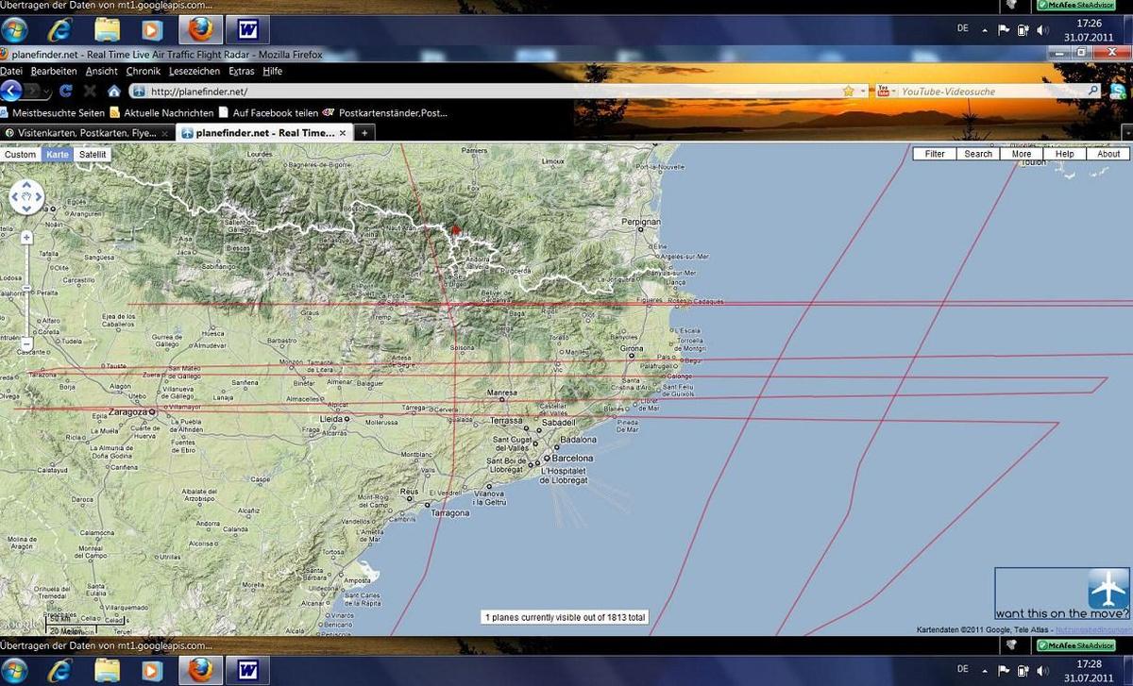Go to the Firefox home page icon
The image size is (1133, 686).
(114, 92)
